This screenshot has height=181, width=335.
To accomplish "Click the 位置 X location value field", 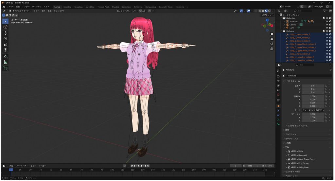I will point(312,86).
